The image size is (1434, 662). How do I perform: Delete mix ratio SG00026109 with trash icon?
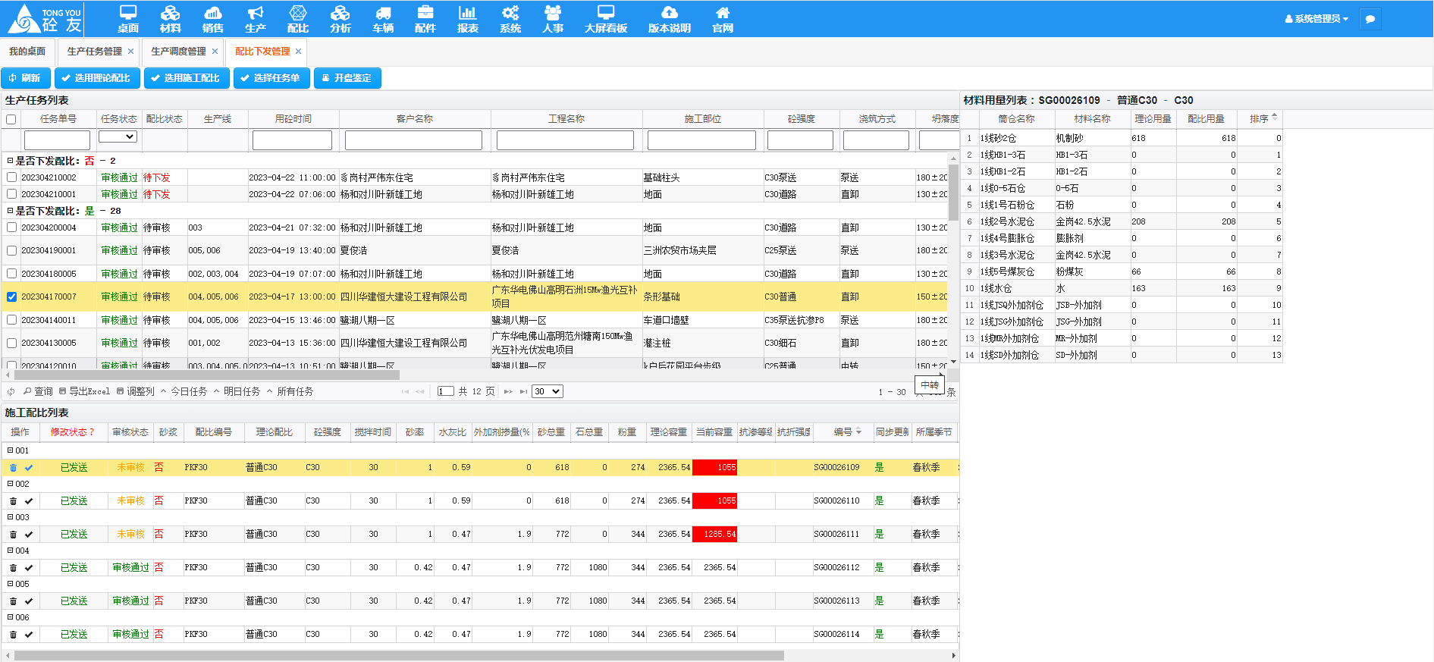(x=13, y=468)
